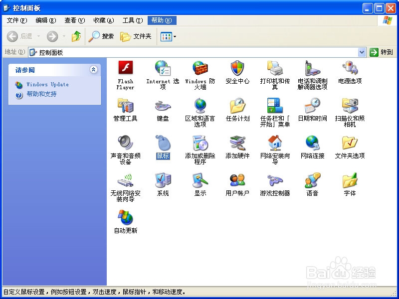Open the 文件(F) menu

coord(17,20)
